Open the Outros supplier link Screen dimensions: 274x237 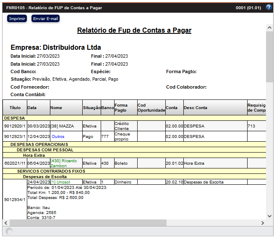(58, 137)
